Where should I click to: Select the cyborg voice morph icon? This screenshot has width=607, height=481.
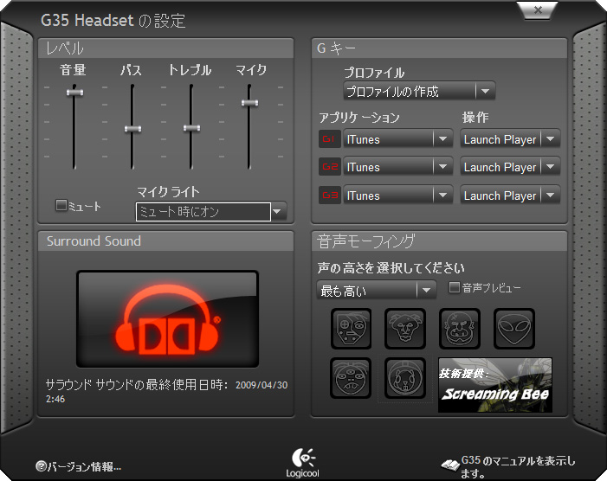pos(351,329)
